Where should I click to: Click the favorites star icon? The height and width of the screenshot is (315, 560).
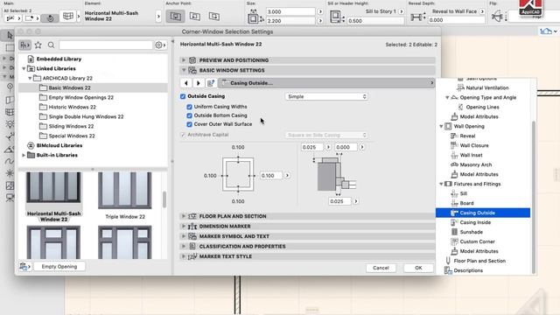coord(38,45)
